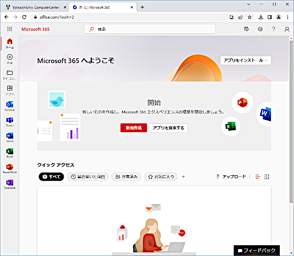This screenshot has height=256, width=294.
Task: Switch to grid view in Quick Access
Action: (267, 177)
